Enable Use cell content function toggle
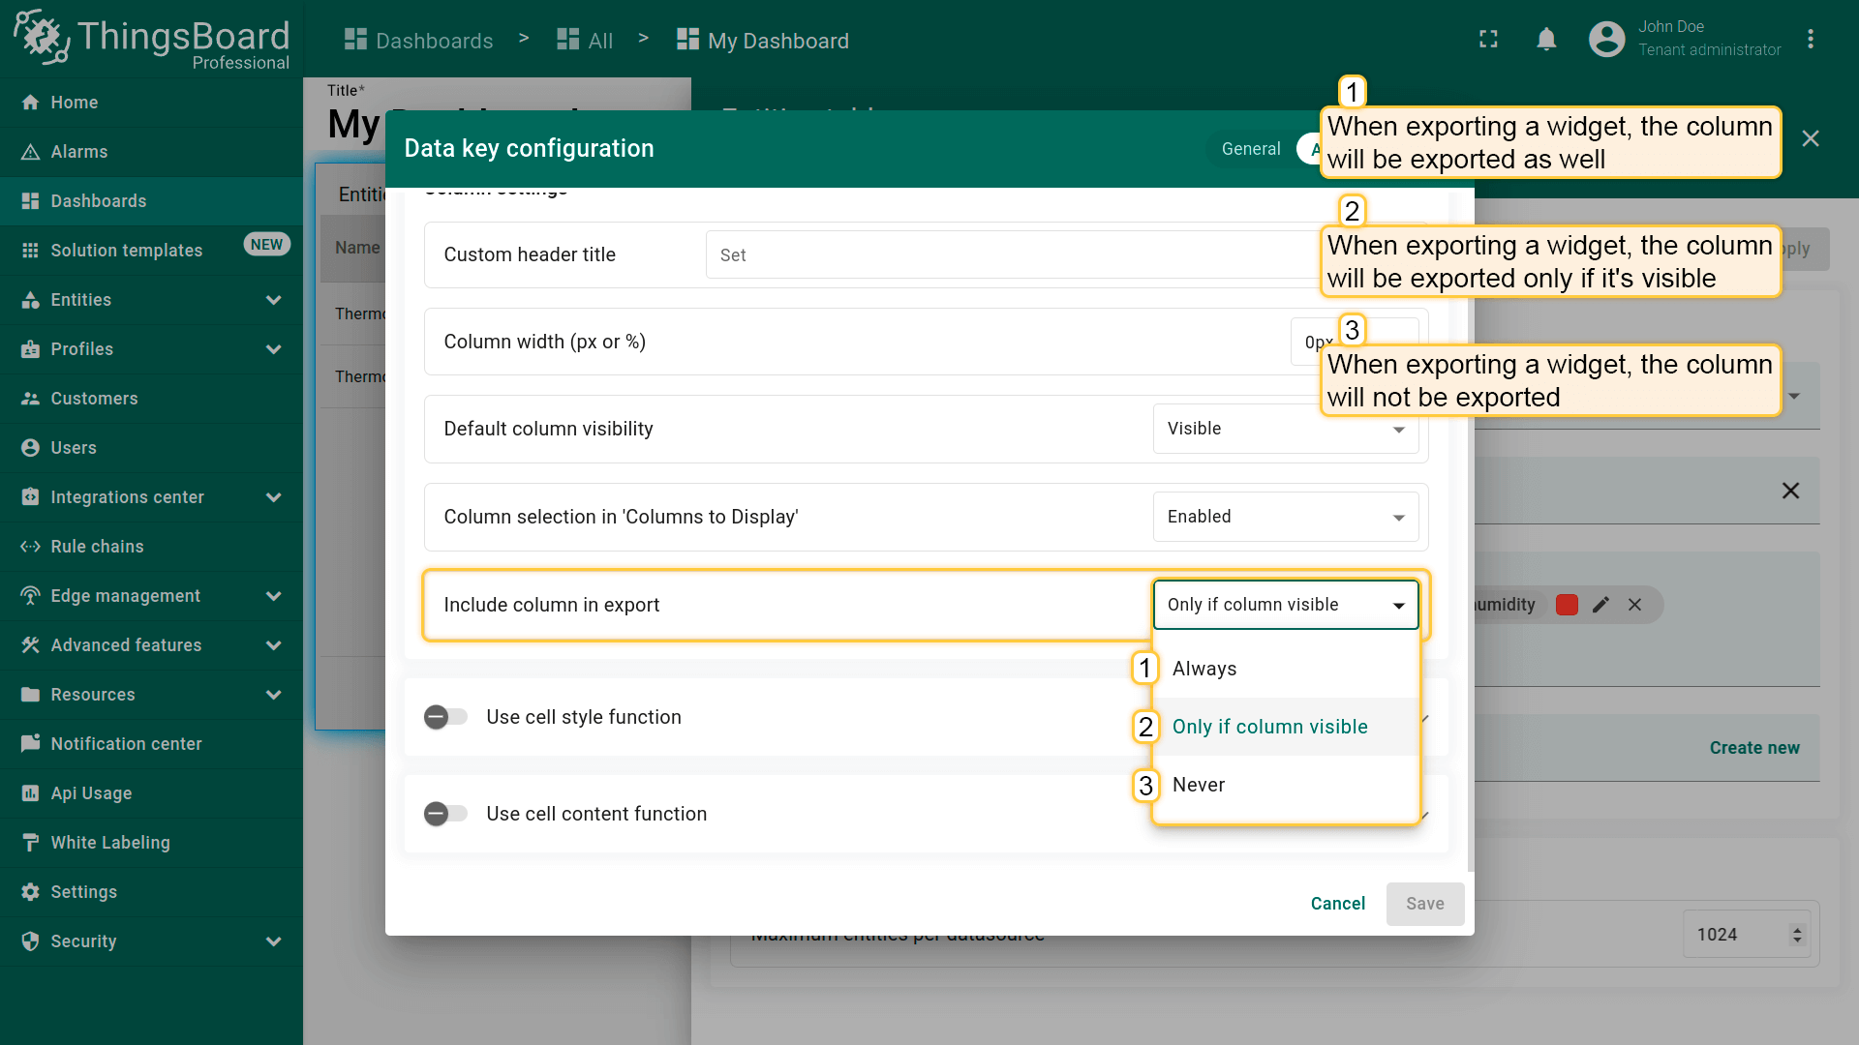 [445, 814]
